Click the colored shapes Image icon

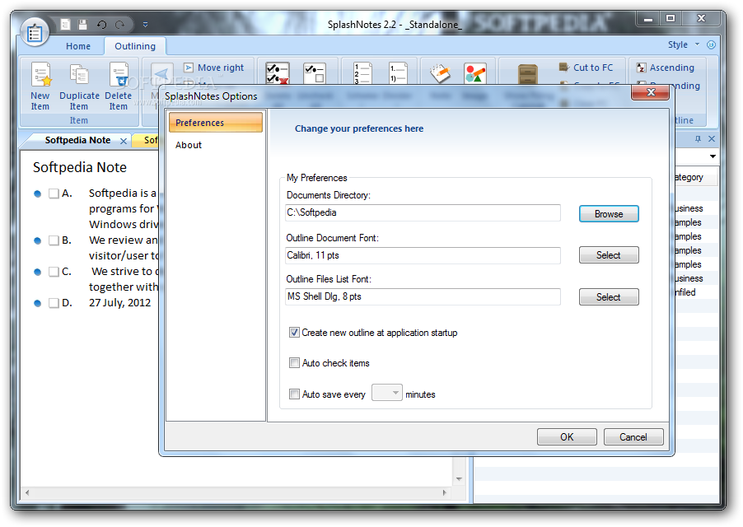click(475, 73)
